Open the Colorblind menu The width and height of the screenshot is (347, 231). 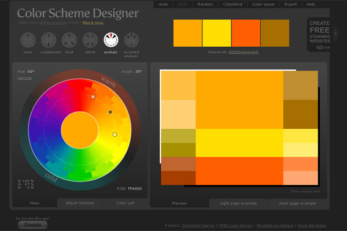pyautogui.click(x=234, y=4)
